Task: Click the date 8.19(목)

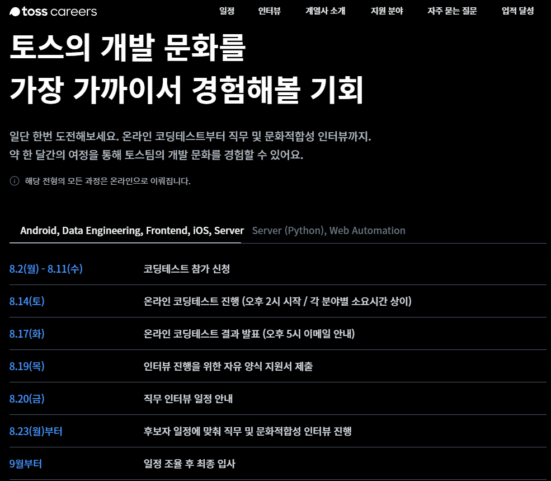Action: coord(27,366)
